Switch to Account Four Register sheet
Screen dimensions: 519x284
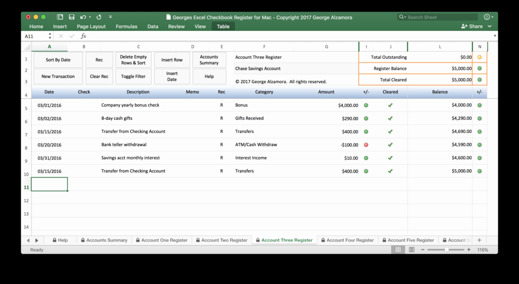[348, 240]
